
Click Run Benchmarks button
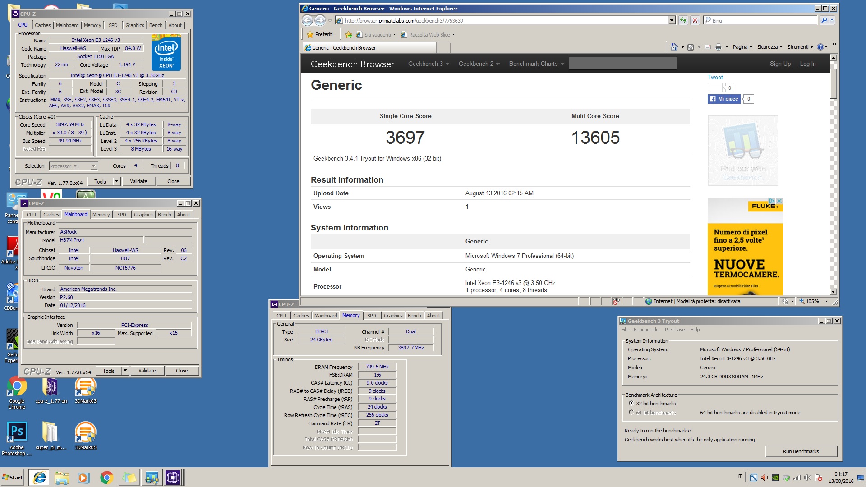801,451
